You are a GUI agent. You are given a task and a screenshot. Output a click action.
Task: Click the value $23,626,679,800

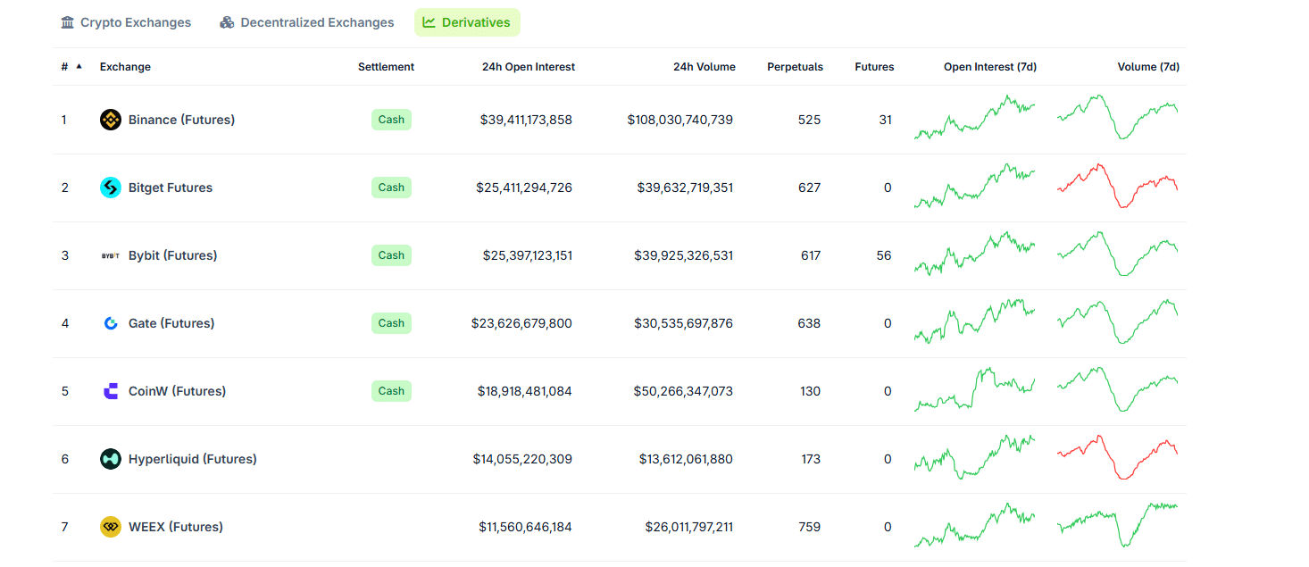click(522, 323)
